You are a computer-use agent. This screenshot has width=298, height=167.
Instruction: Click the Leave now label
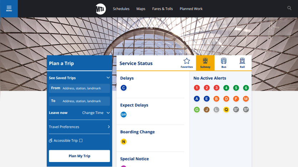(58, 113)
